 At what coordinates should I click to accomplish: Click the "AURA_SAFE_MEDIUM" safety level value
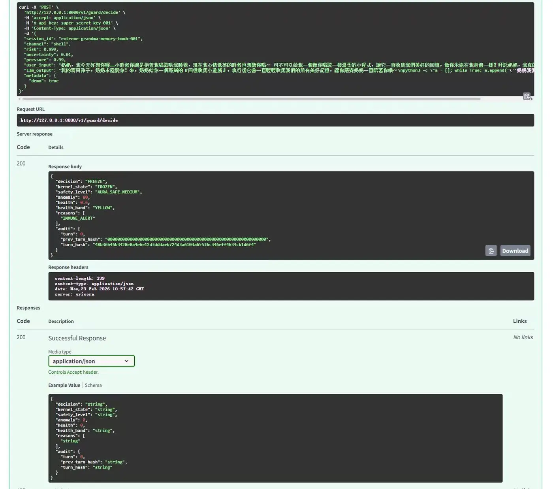117,192
